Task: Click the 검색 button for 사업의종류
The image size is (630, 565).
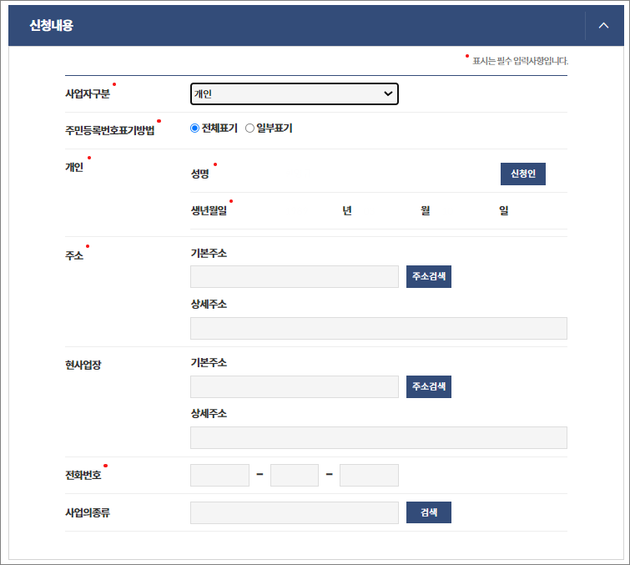Action: [429, 512]
